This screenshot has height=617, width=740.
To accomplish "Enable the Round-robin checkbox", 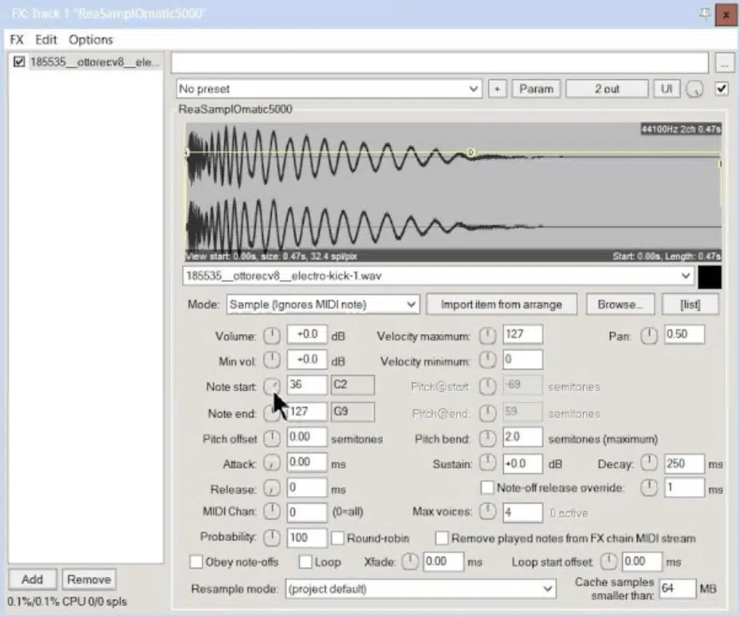I will [337, 538].
